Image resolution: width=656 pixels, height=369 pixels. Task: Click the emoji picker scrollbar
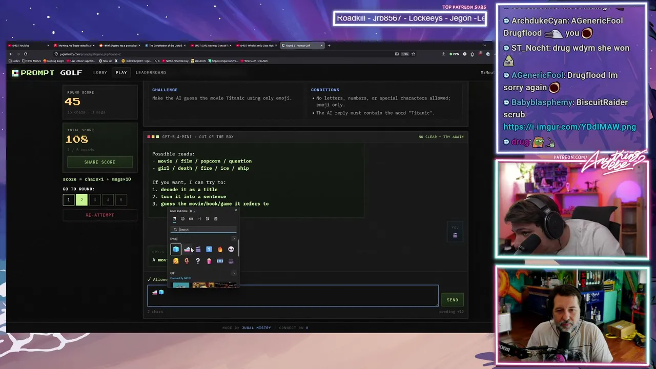(x=239, y=248)
